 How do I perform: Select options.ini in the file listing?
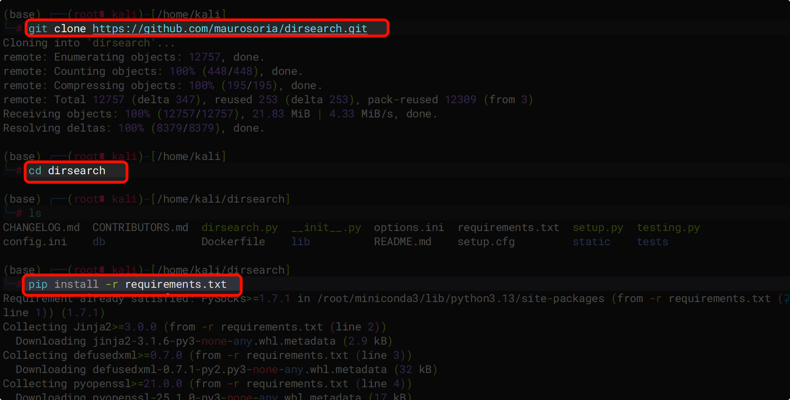click(x=409, y=228)
